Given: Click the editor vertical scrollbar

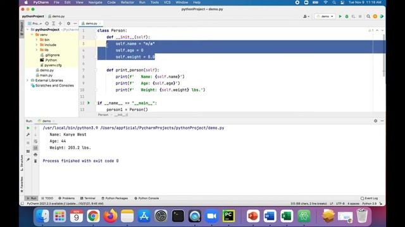Looking at the screenshot, I should click(x=384, y=55).
